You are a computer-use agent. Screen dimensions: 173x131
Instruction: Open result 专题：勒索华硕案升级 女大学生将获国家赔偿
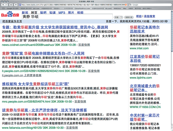point(55,27)
